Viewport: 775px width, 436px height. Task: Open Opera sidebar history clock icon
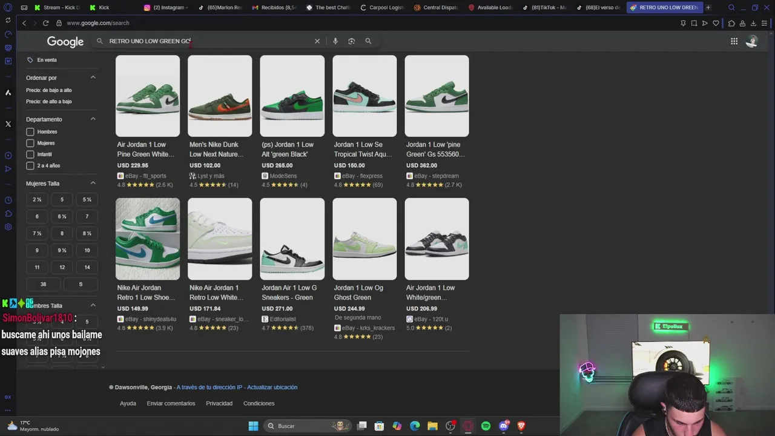coord(8,200)
